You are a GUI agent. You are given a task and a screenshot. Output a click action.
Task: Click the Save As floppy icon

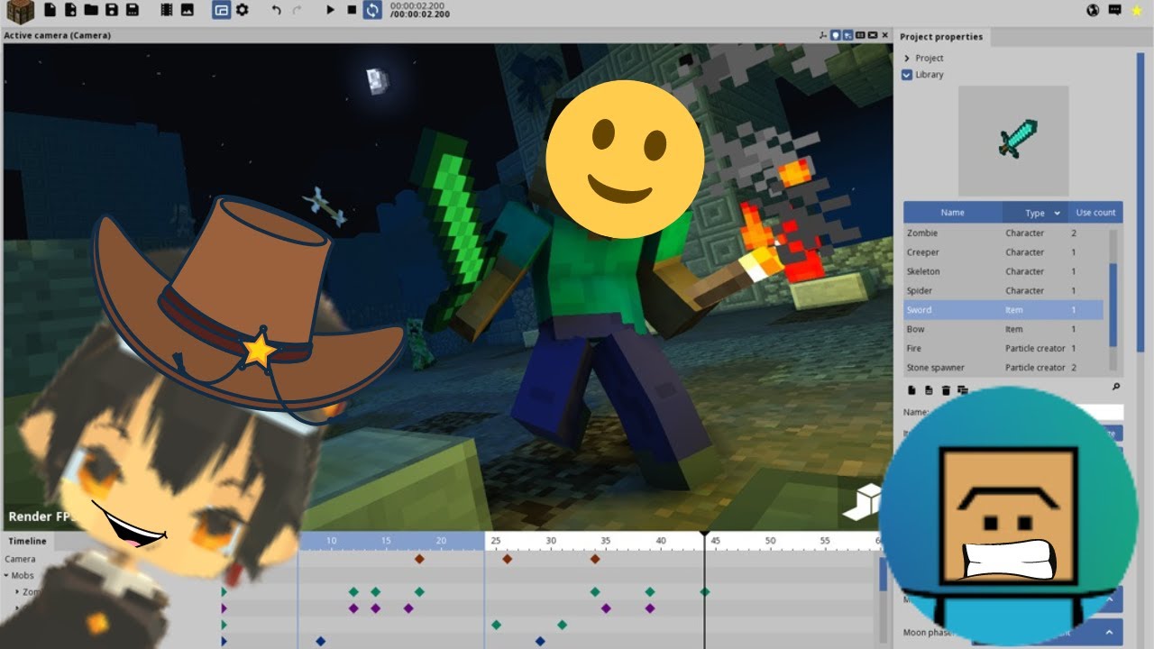tap(133, 10)
